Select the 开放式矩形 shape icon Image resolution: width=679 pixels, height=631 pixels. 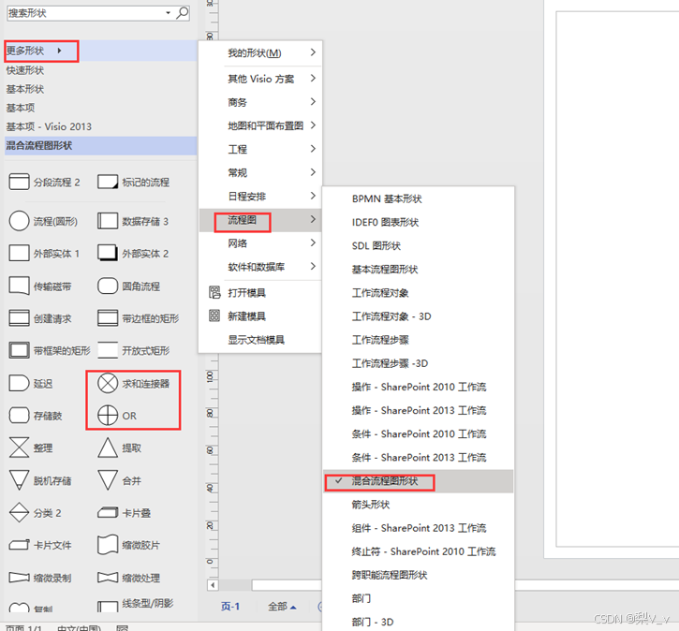click(108, 350)
